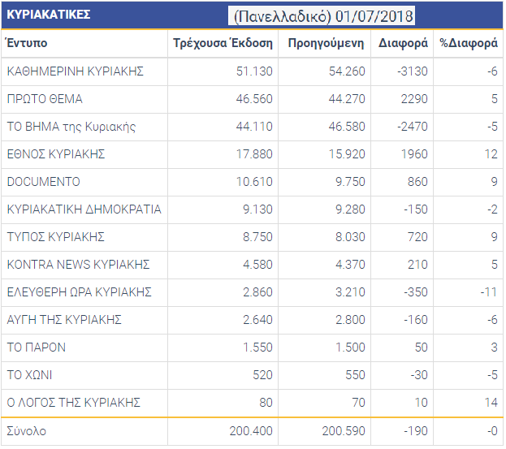Click current edition value 1.550

click(257, 348)
